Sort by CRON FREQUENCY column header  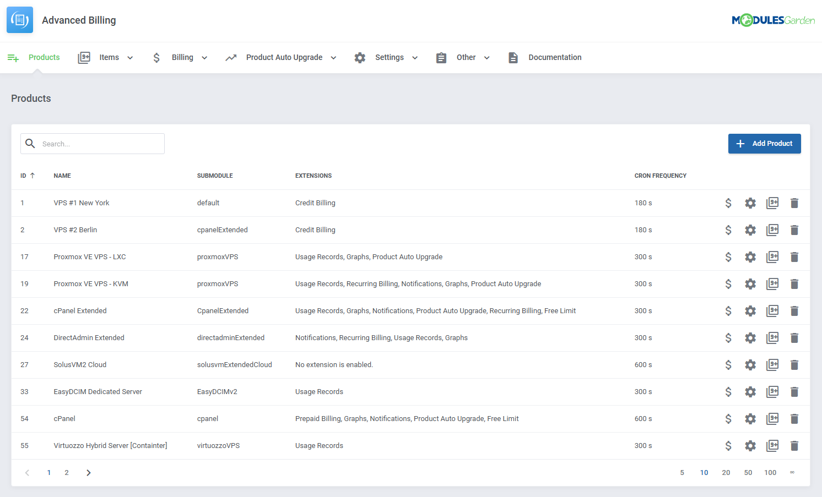pyautogui.click(x=661, y=176)
